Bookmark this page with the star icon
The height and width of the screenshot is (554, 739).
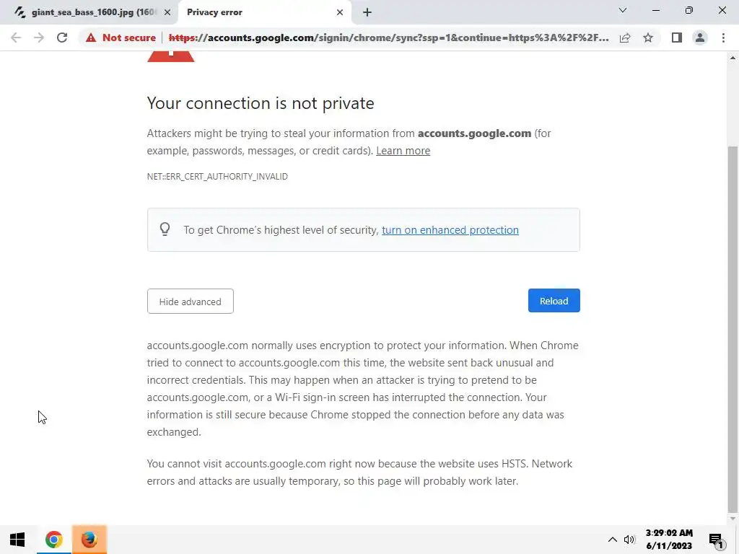pos(648,38)
